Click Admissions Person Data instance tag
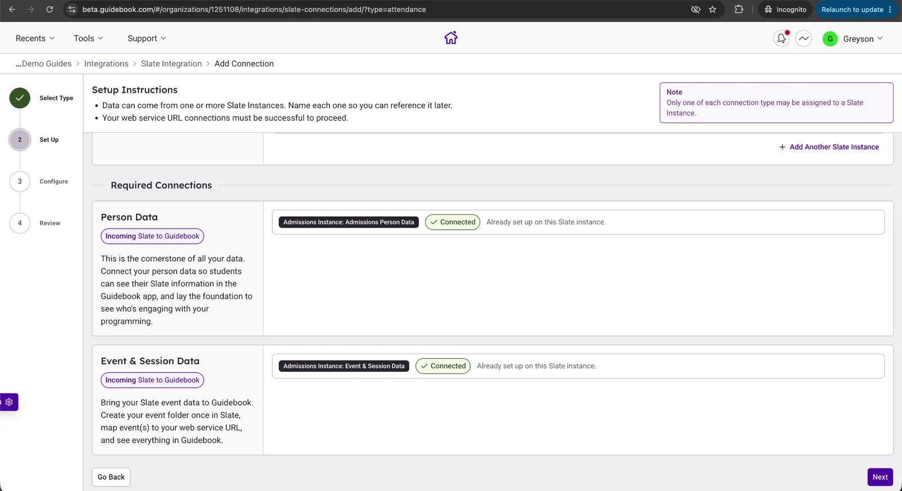This screenshot has height=491, width=902. [x=348, y=222]
